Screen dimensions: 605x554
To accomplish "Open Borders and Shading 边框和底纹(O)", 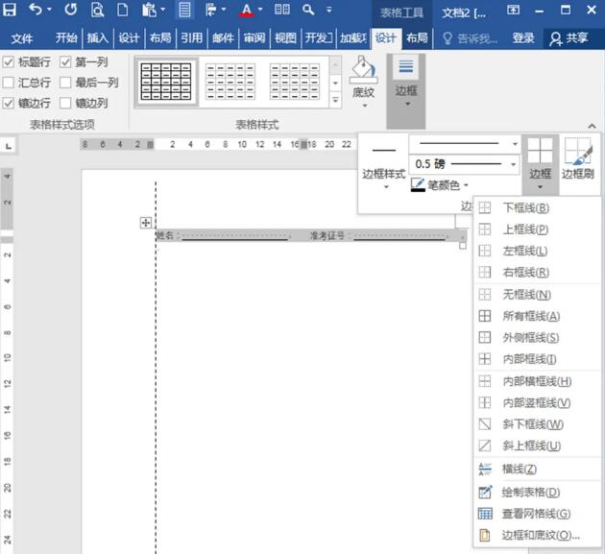I will coord(537,536).
